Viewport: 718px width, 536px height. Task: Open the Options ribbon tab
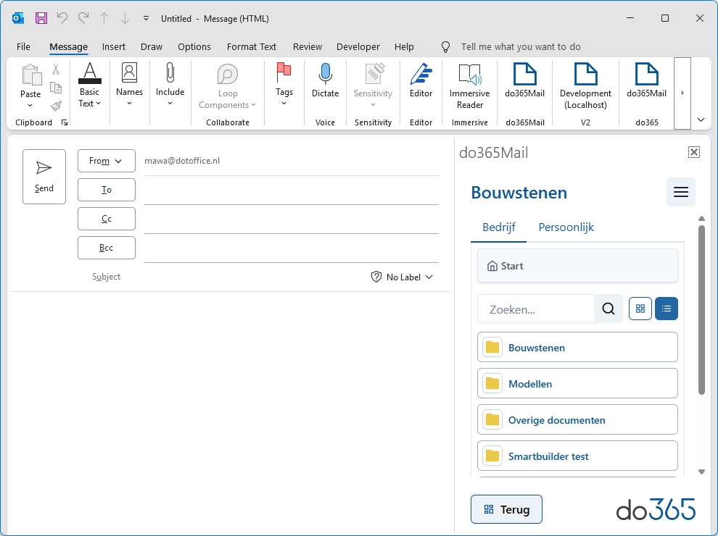click(x=194, y=46)
